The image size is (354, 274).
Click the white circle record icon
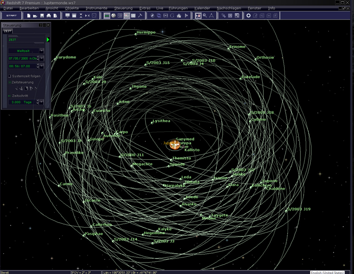point(248,15)
